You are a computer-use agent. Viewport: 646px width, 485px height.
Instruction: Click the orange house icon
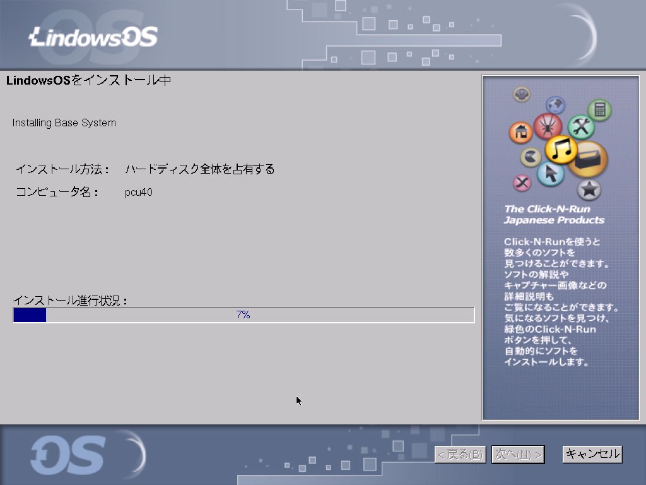[520, 133]
